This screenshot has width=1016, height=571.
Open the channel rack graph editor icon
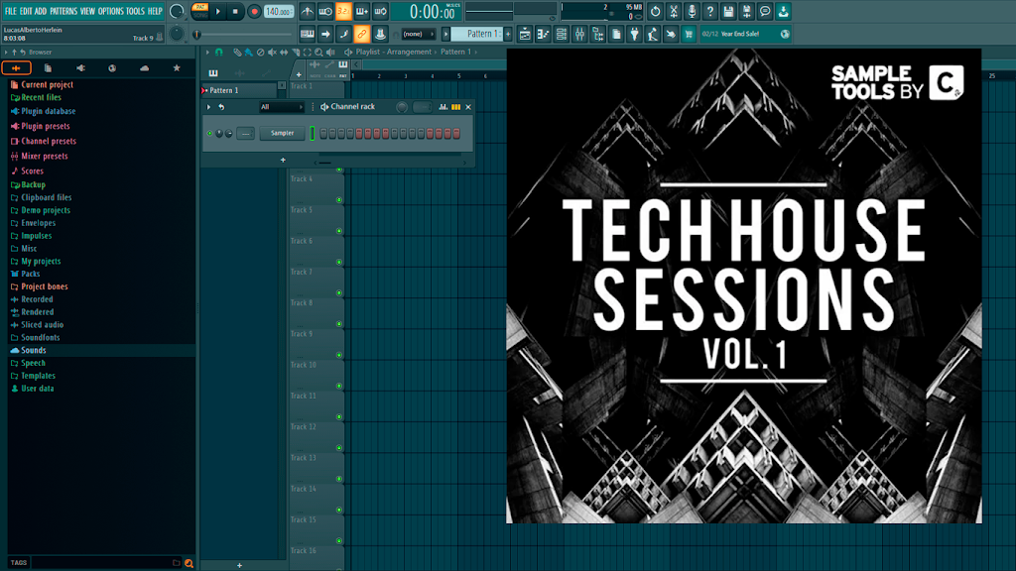[444, 107]
